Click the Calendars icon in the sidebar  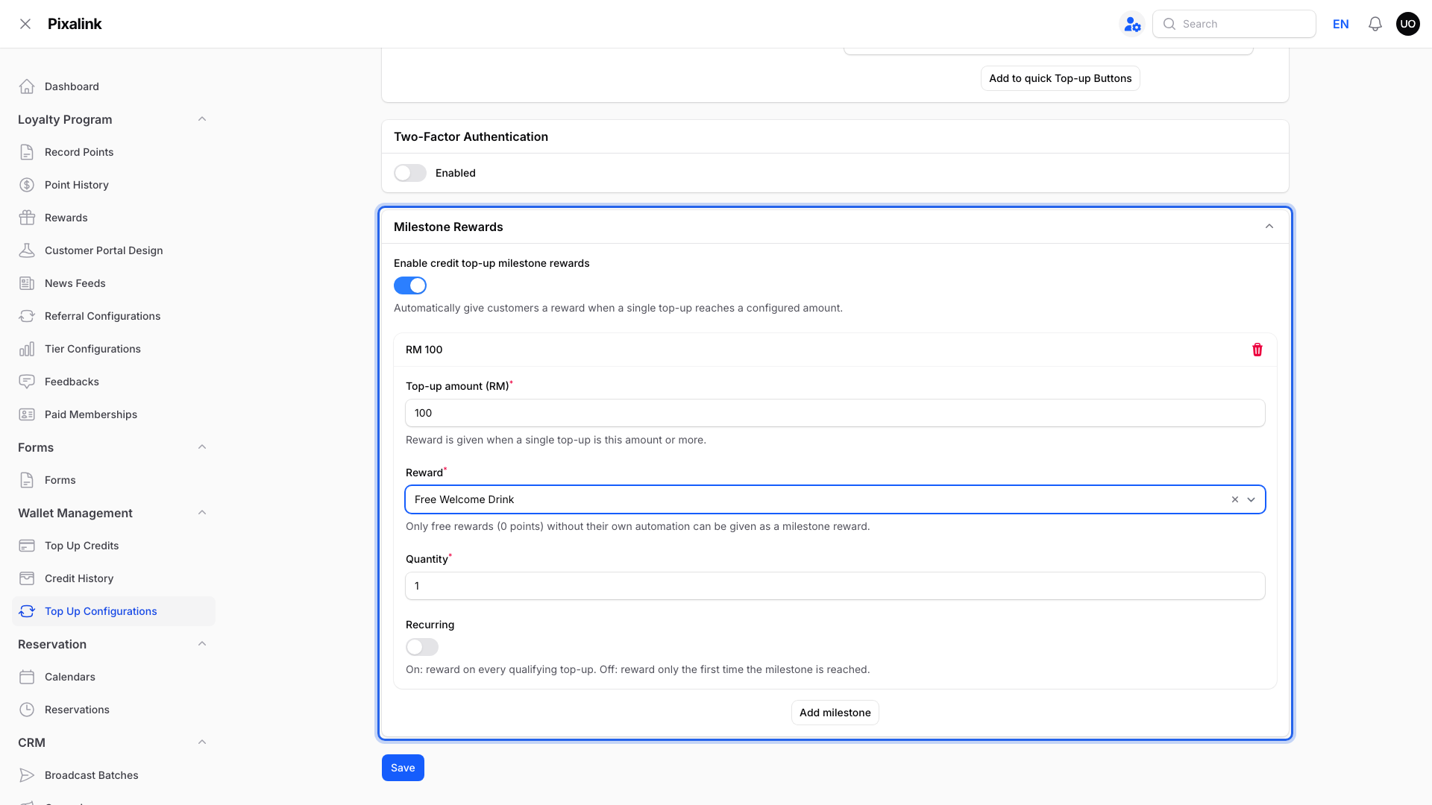click(x=27, y=677)
